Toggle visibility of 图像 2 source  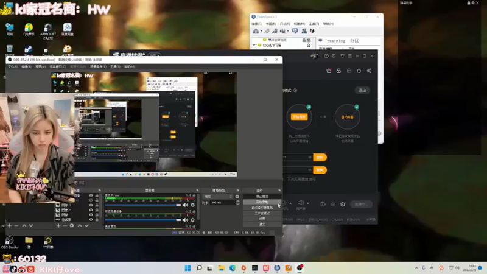point(91,210)
